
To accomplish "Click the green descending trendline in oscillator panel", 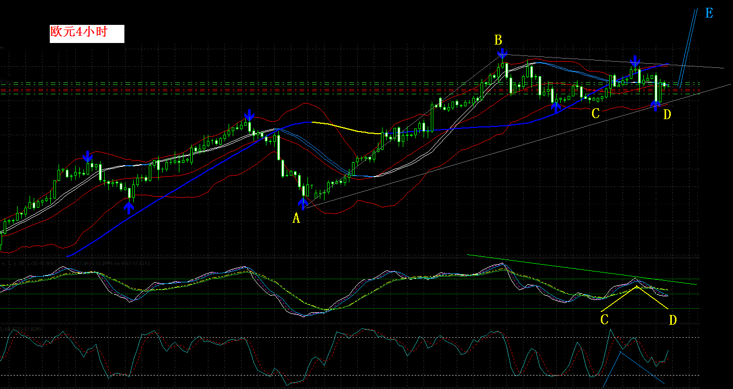I will coord(582,269).
